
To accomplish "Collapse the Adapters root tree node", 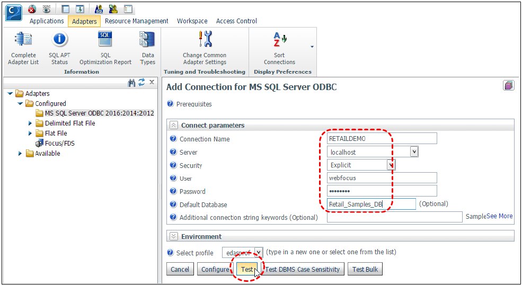I will [x=10, y=94].
